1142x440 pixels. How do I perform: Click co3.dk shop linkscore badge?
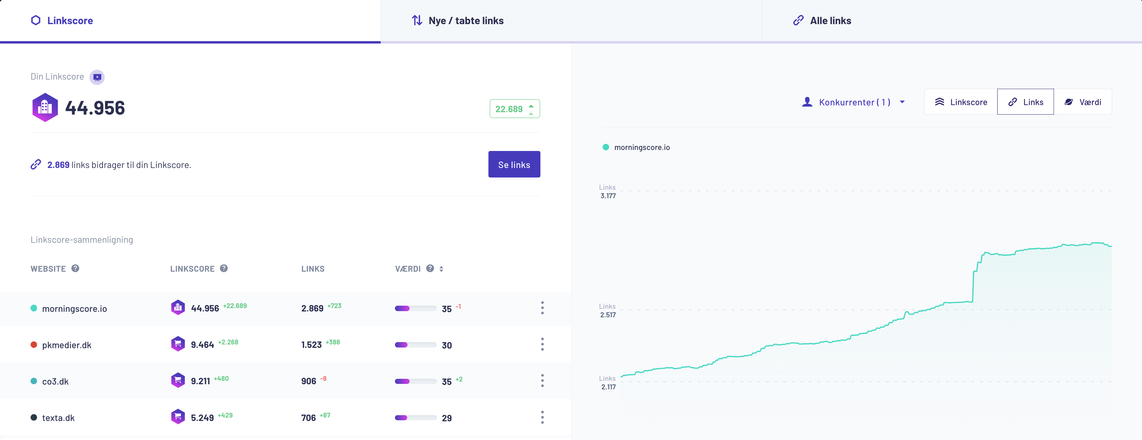click(178, 380)
